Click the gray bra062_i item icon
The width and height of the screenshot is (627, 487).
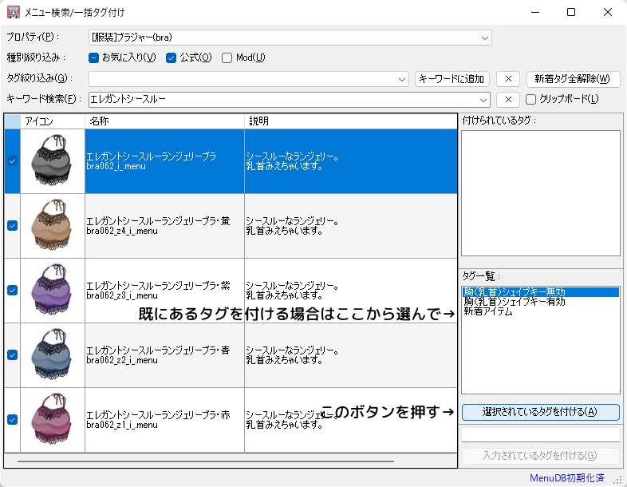(x=53, y=161)
